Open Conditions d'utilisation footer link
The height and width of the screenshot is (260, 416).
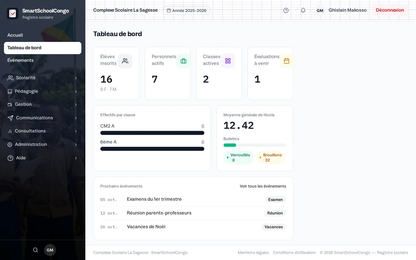click(294, 253)
